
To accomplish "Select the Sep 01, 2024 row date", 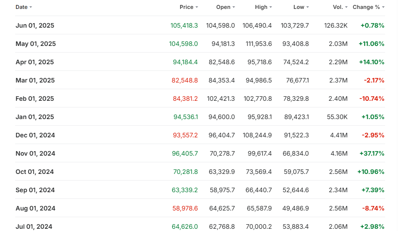I will (x=35, y=190).
